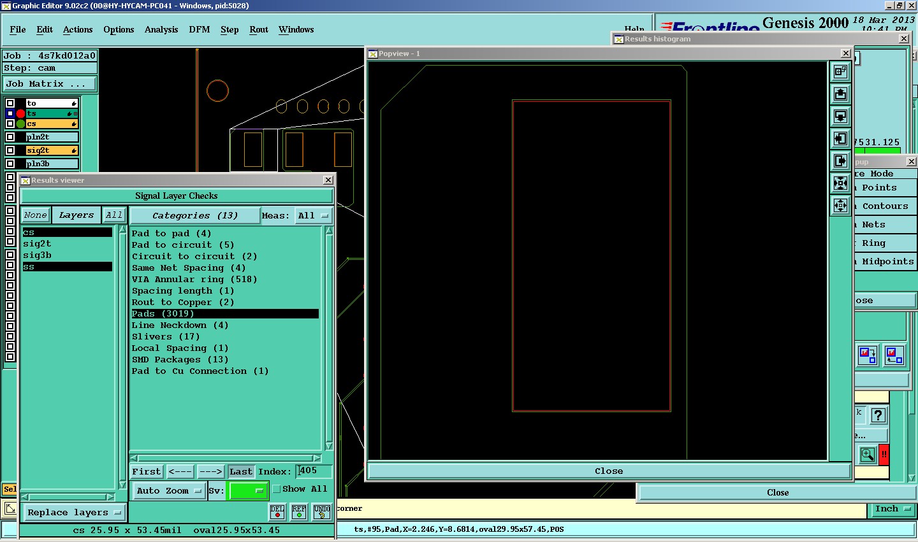The width and height of the screenshot is (918, 542).
Task: Click the Close button in Popview window
Action: pos(609,471)
